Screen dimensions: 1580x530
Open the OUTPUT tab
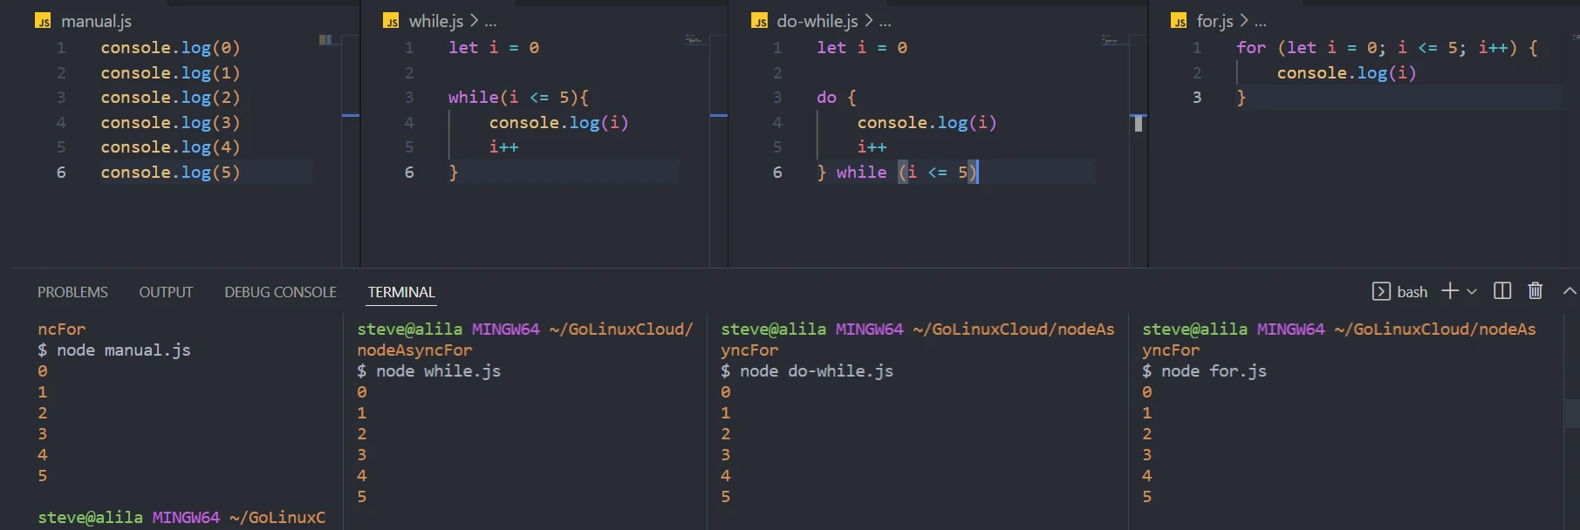(x=166, y=292)
